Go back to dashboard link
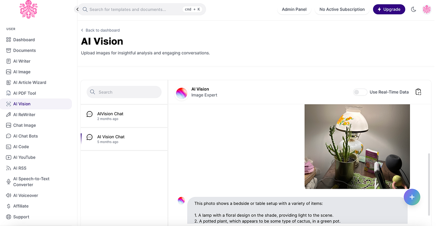Screen dimensions: 436x226 (x=100, y=30)
